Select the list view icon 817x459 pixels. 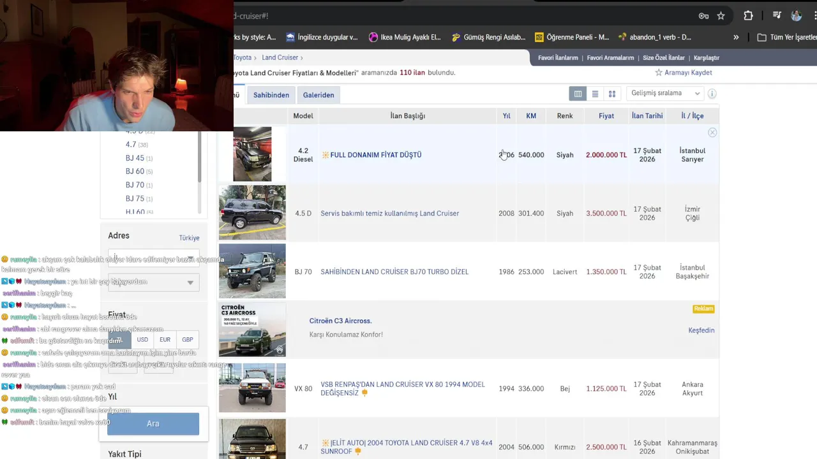point(595,94)
